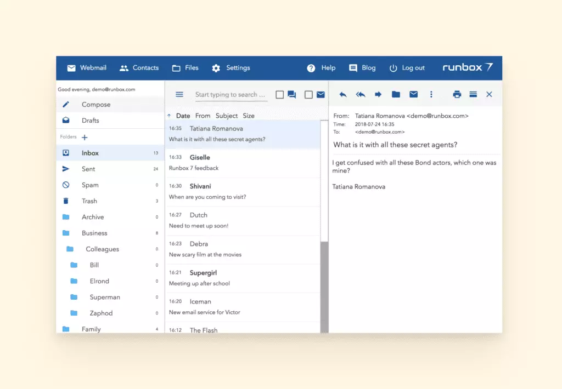Image resolution: width=562 pixels, height=389 pixels.
Task: Click the search mail input field
Action: pos(231,95)
